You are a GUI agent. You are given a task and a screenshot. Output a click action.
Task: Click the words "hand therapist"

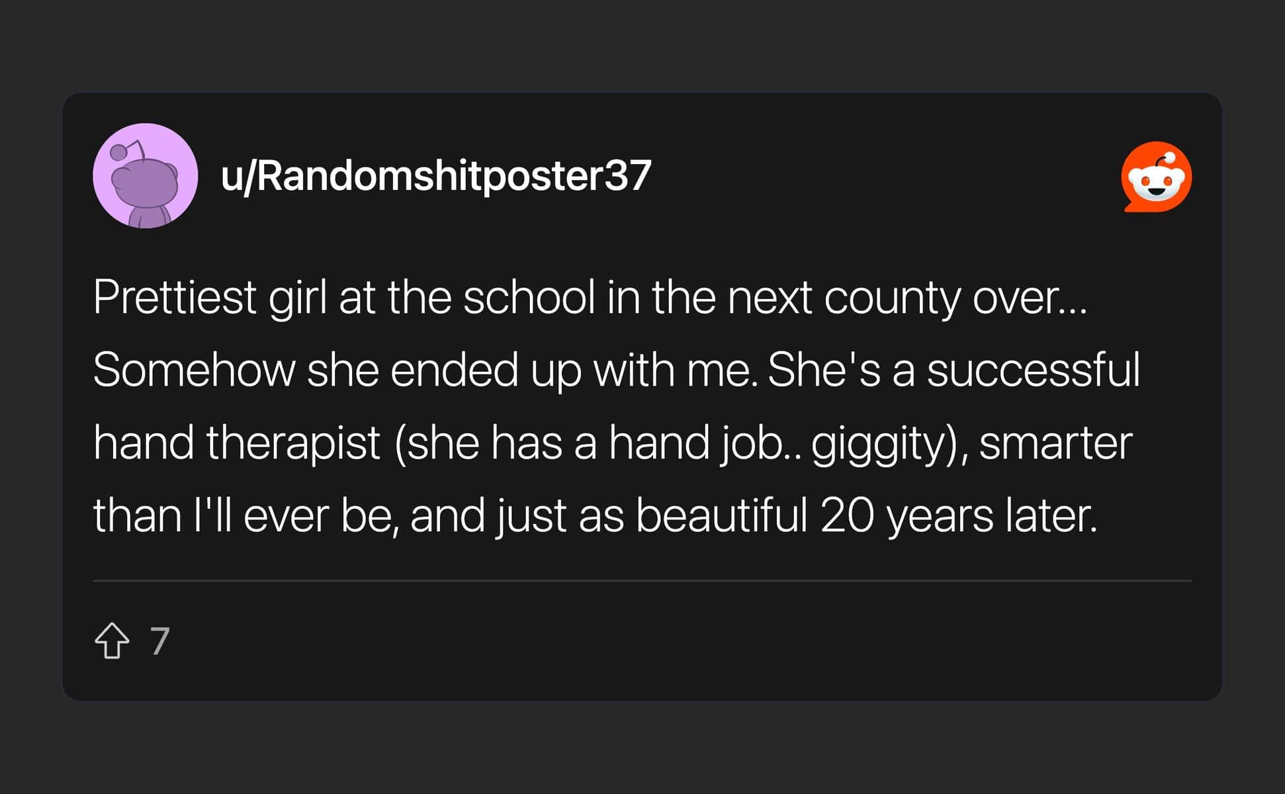[x=237, y=443]
